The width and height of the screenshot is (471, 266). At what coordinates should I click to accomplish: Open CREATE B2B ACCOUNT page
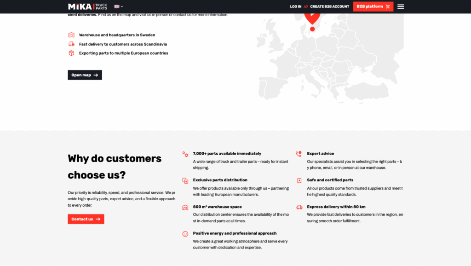329,6
